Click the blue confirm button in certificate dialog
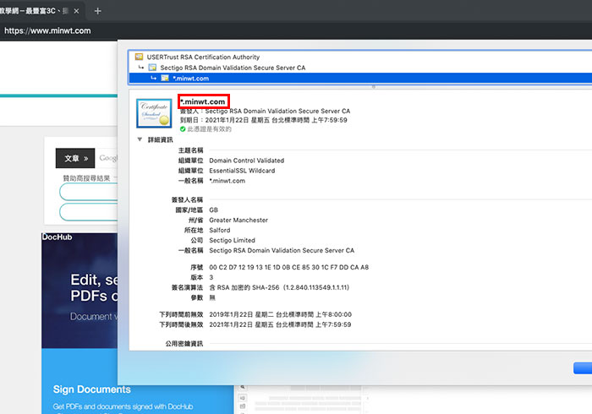592x414 pixels. (x=583, y=368)
